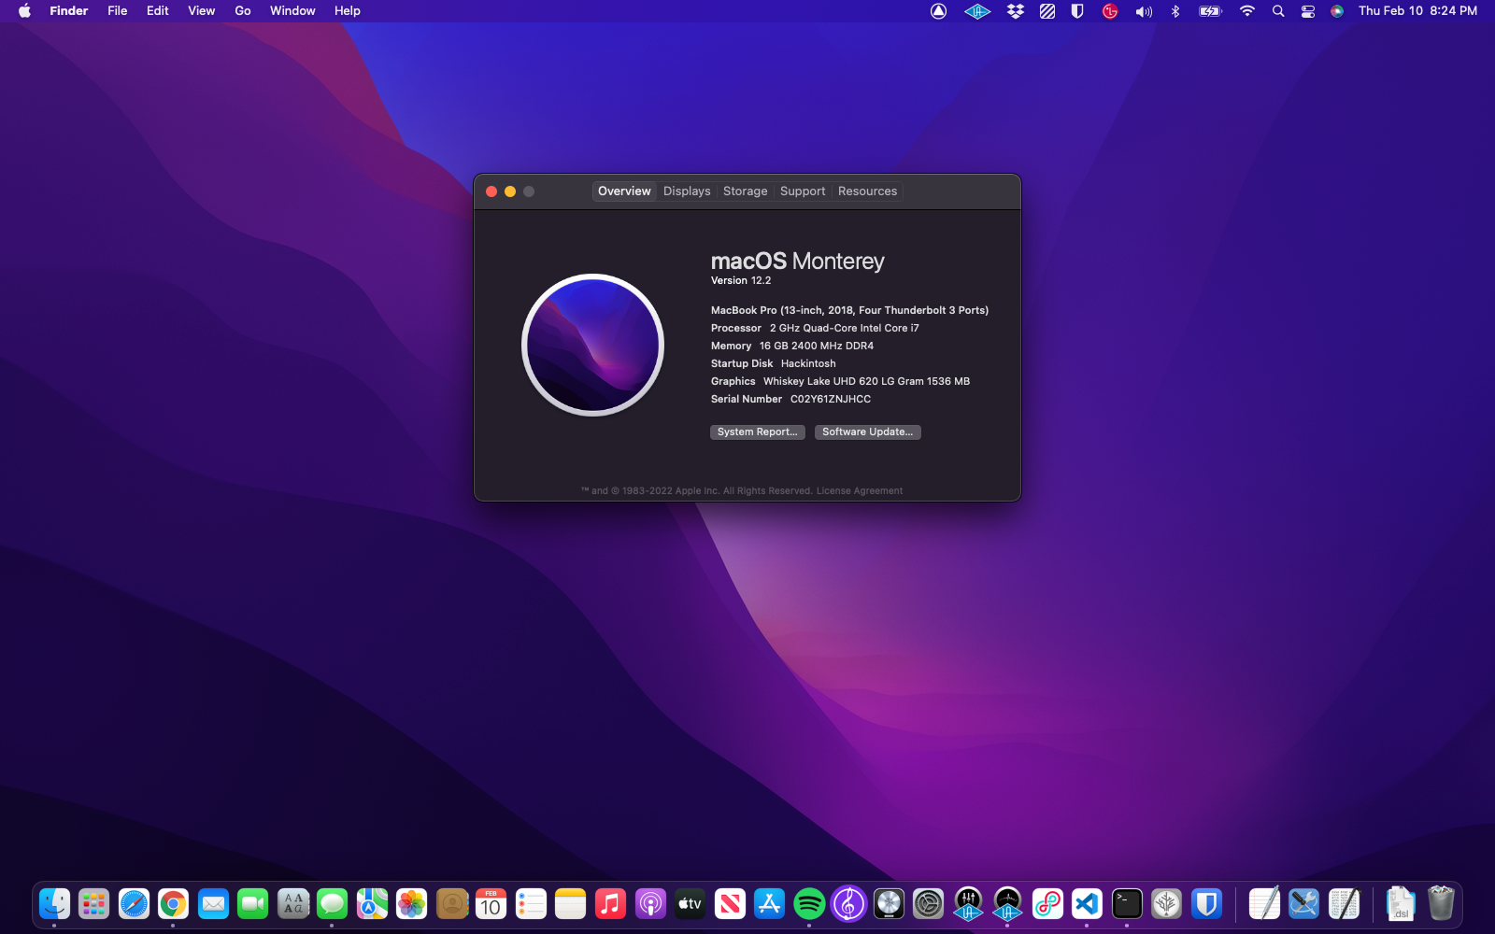Click the LG red circle menu bar icon

(1110, 11)
